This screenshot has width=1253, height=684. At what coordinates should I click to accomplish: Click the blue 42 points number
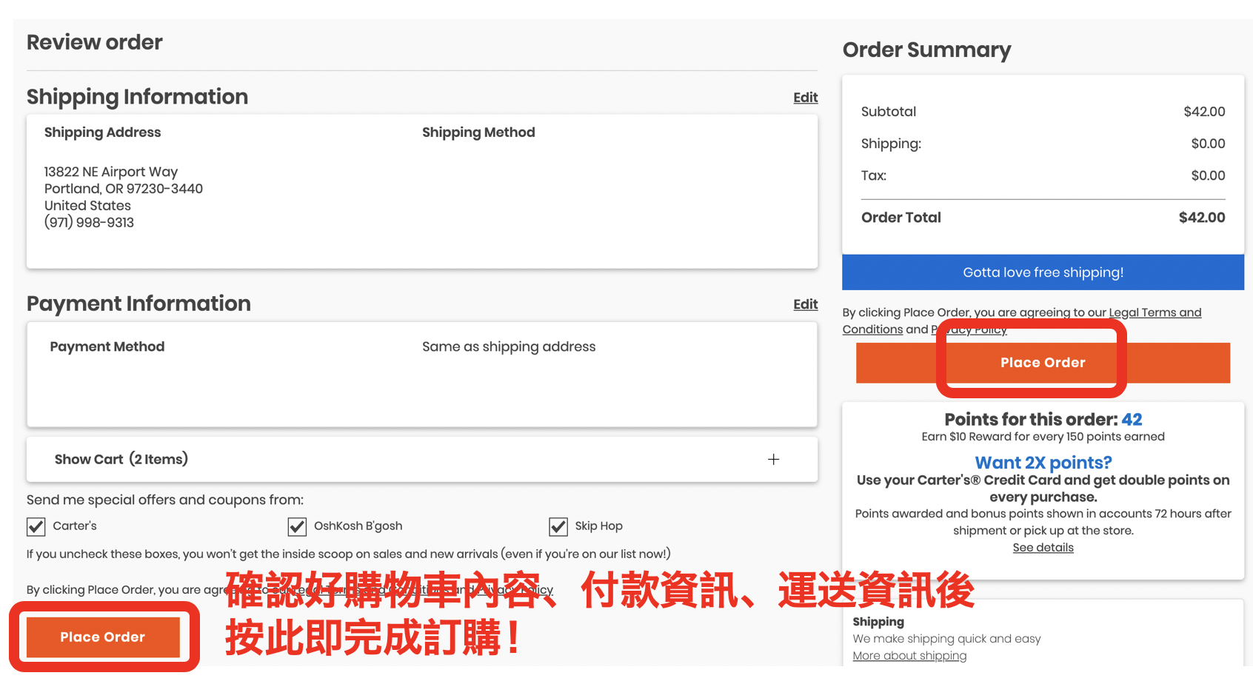1132,420
